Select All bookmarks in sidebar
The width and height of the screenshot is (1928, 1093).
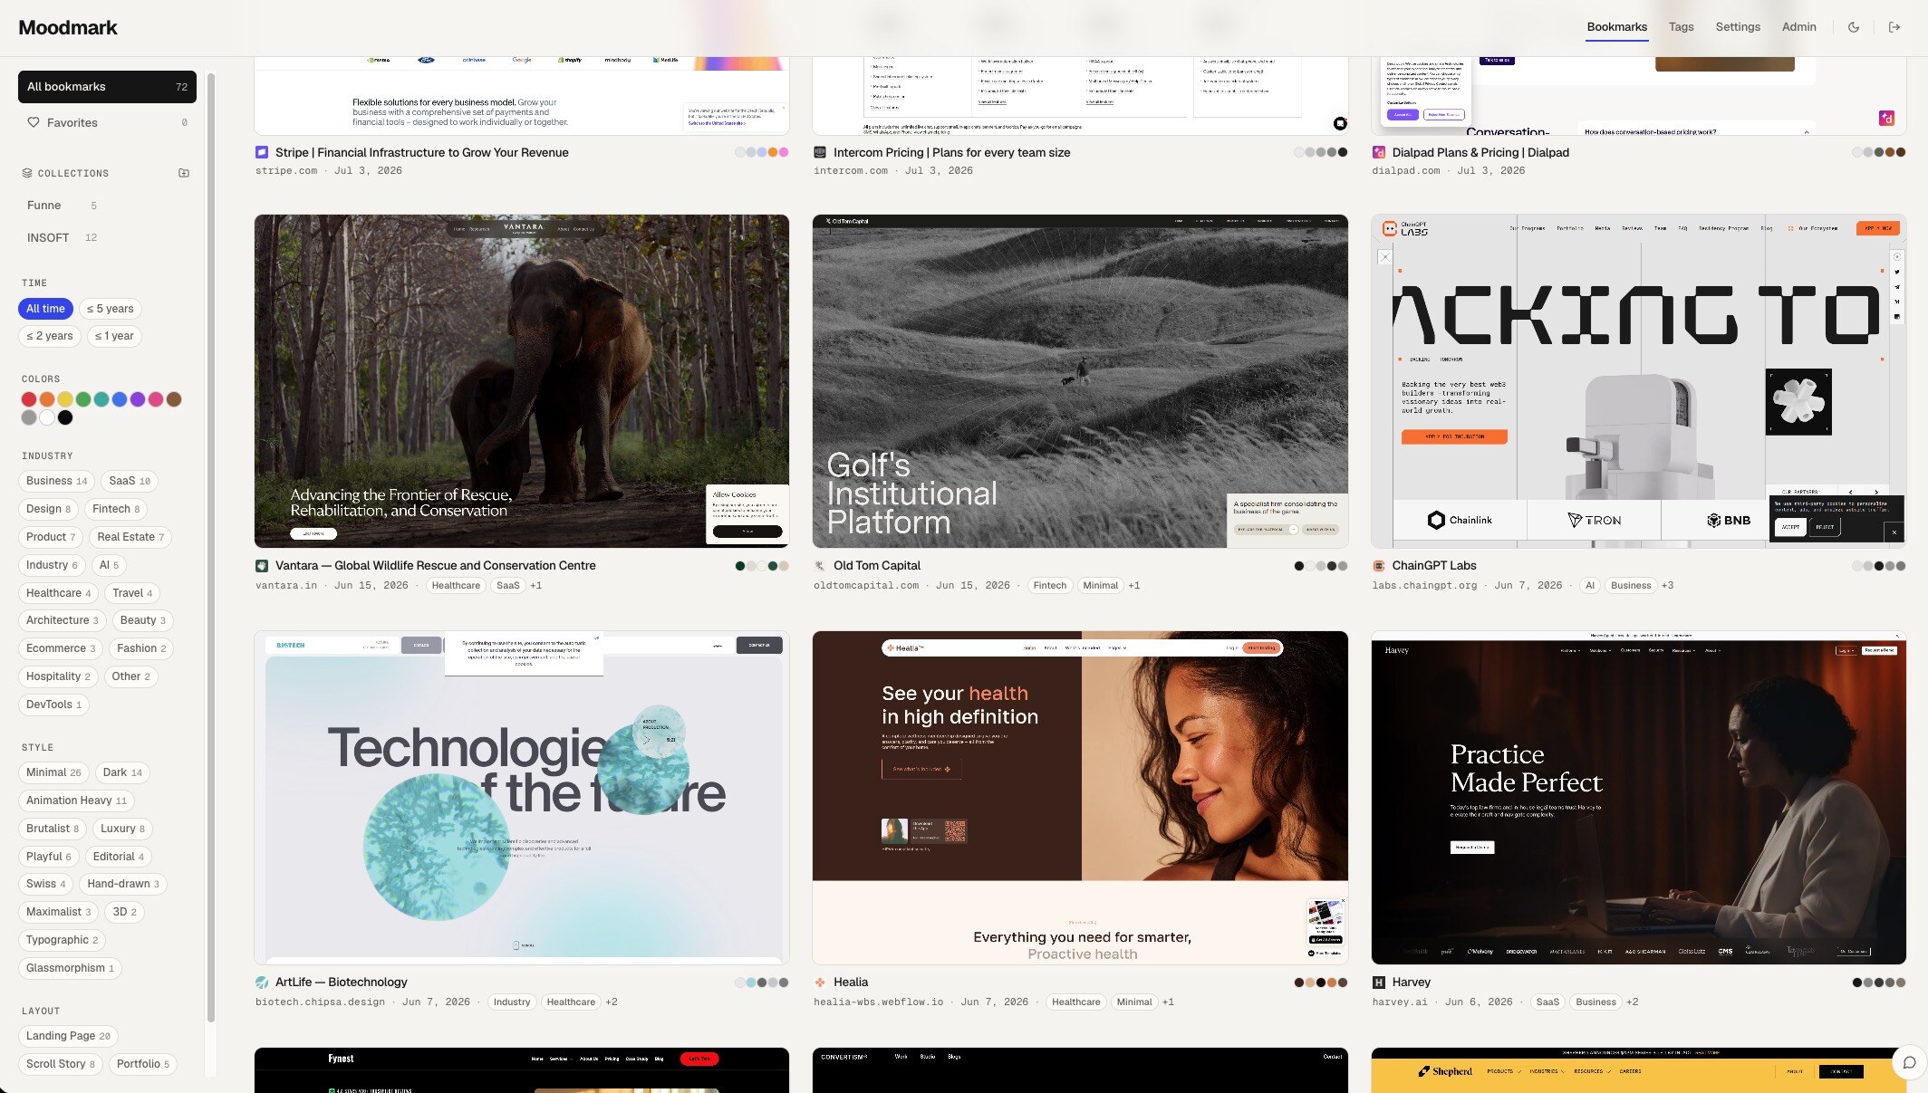107,87
